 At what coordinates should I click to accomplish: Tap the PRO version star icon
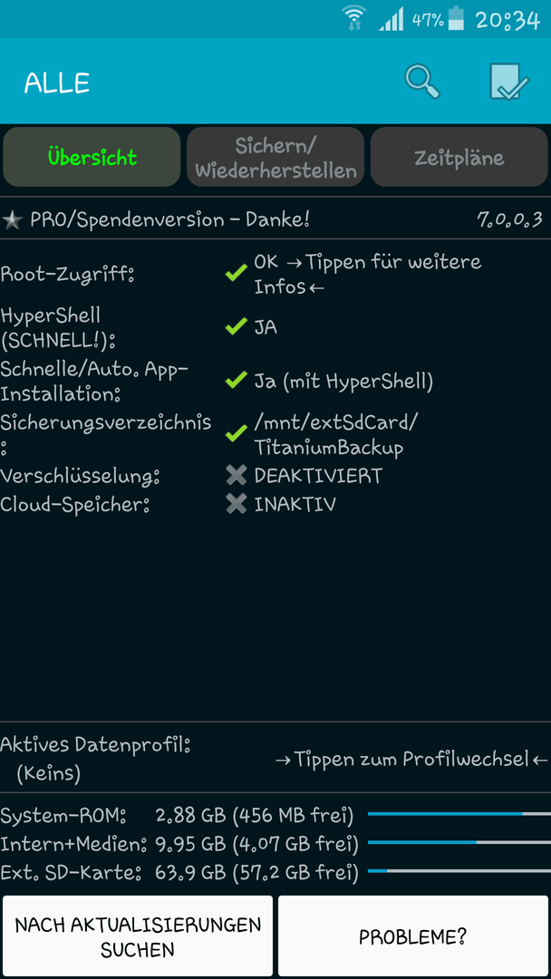[x=12, y=219]
